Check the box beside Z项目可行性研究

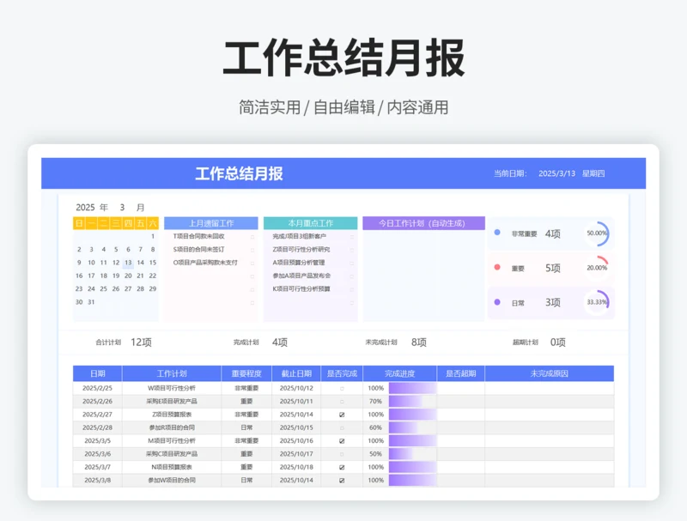[352, 250]
